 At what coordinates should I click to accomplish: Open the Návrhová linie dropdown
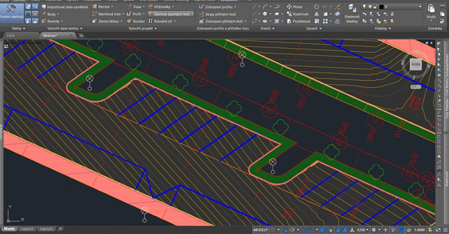point(108,13)
